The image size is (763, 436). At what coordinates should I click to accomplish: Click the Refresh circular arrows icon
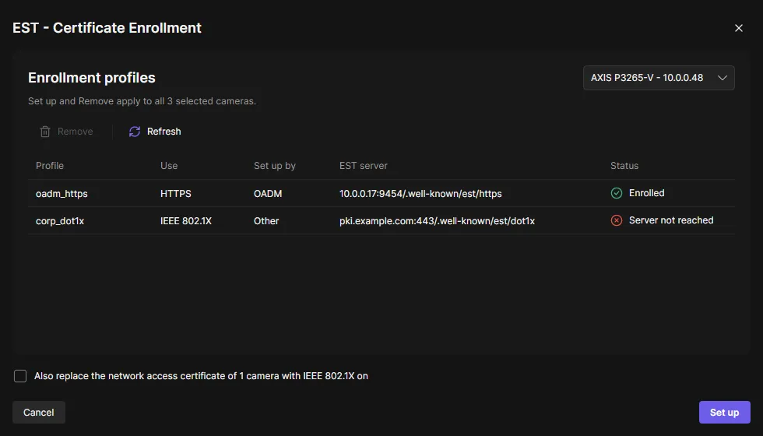tap(135, 132)
